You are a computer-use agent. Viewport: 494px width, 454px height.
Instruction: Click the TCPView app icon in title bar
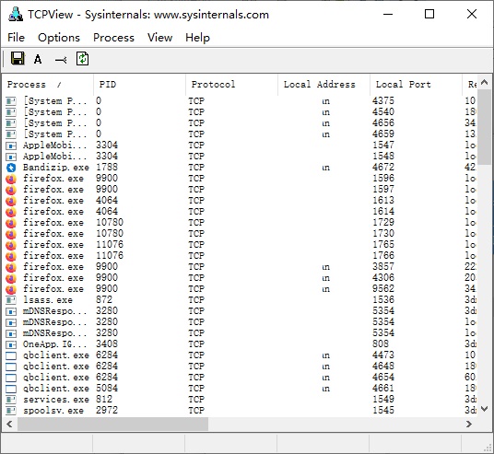[15, 14]
